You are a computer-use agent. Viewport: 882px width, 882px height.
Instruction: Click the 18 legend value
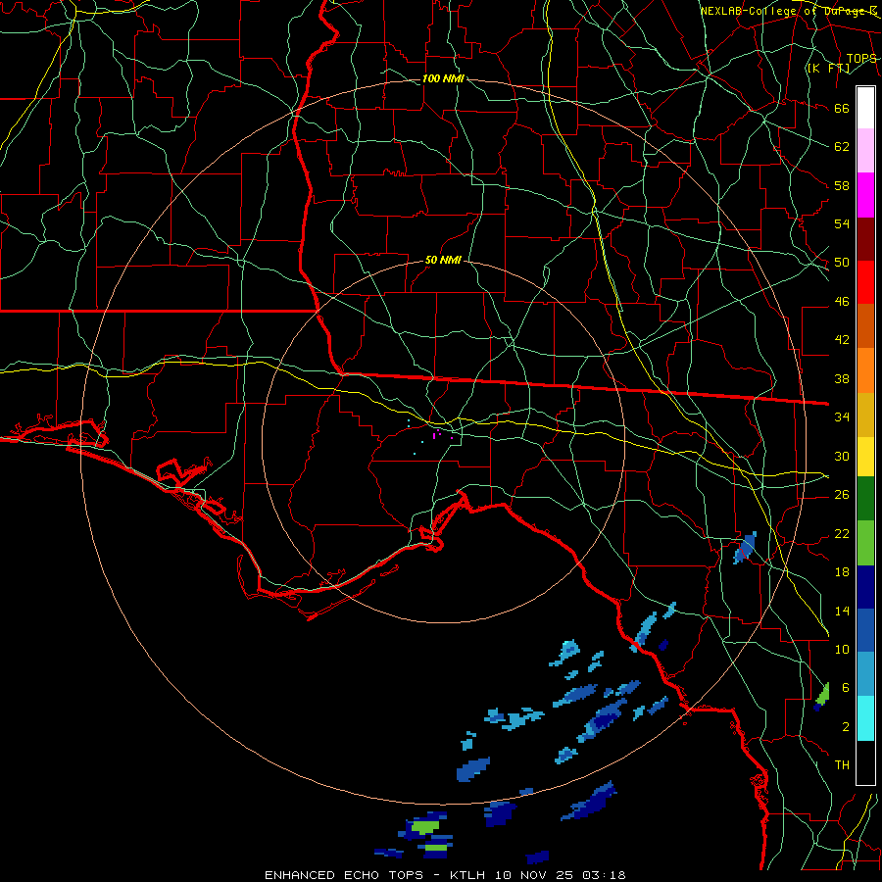[842, 572]
